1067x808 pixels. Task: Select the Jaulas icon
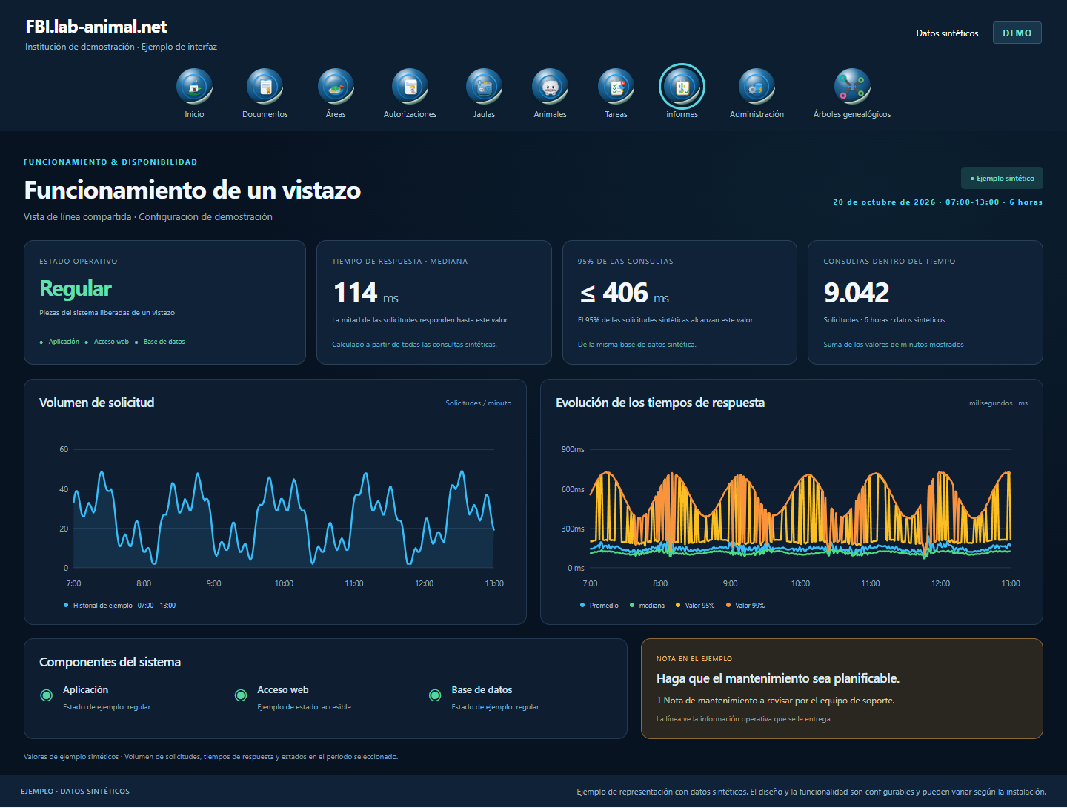point(484,86)
